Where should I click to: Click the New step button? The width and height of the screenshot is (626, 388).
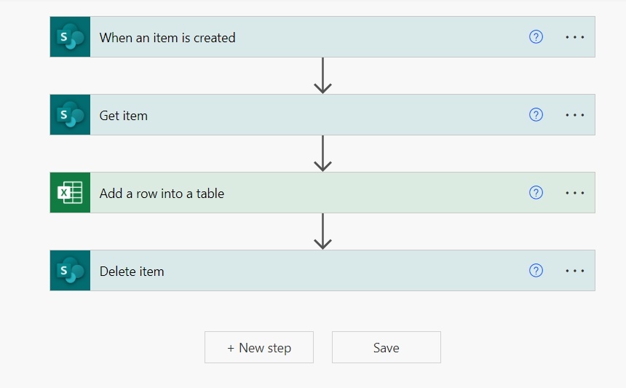tap(259, 348)
